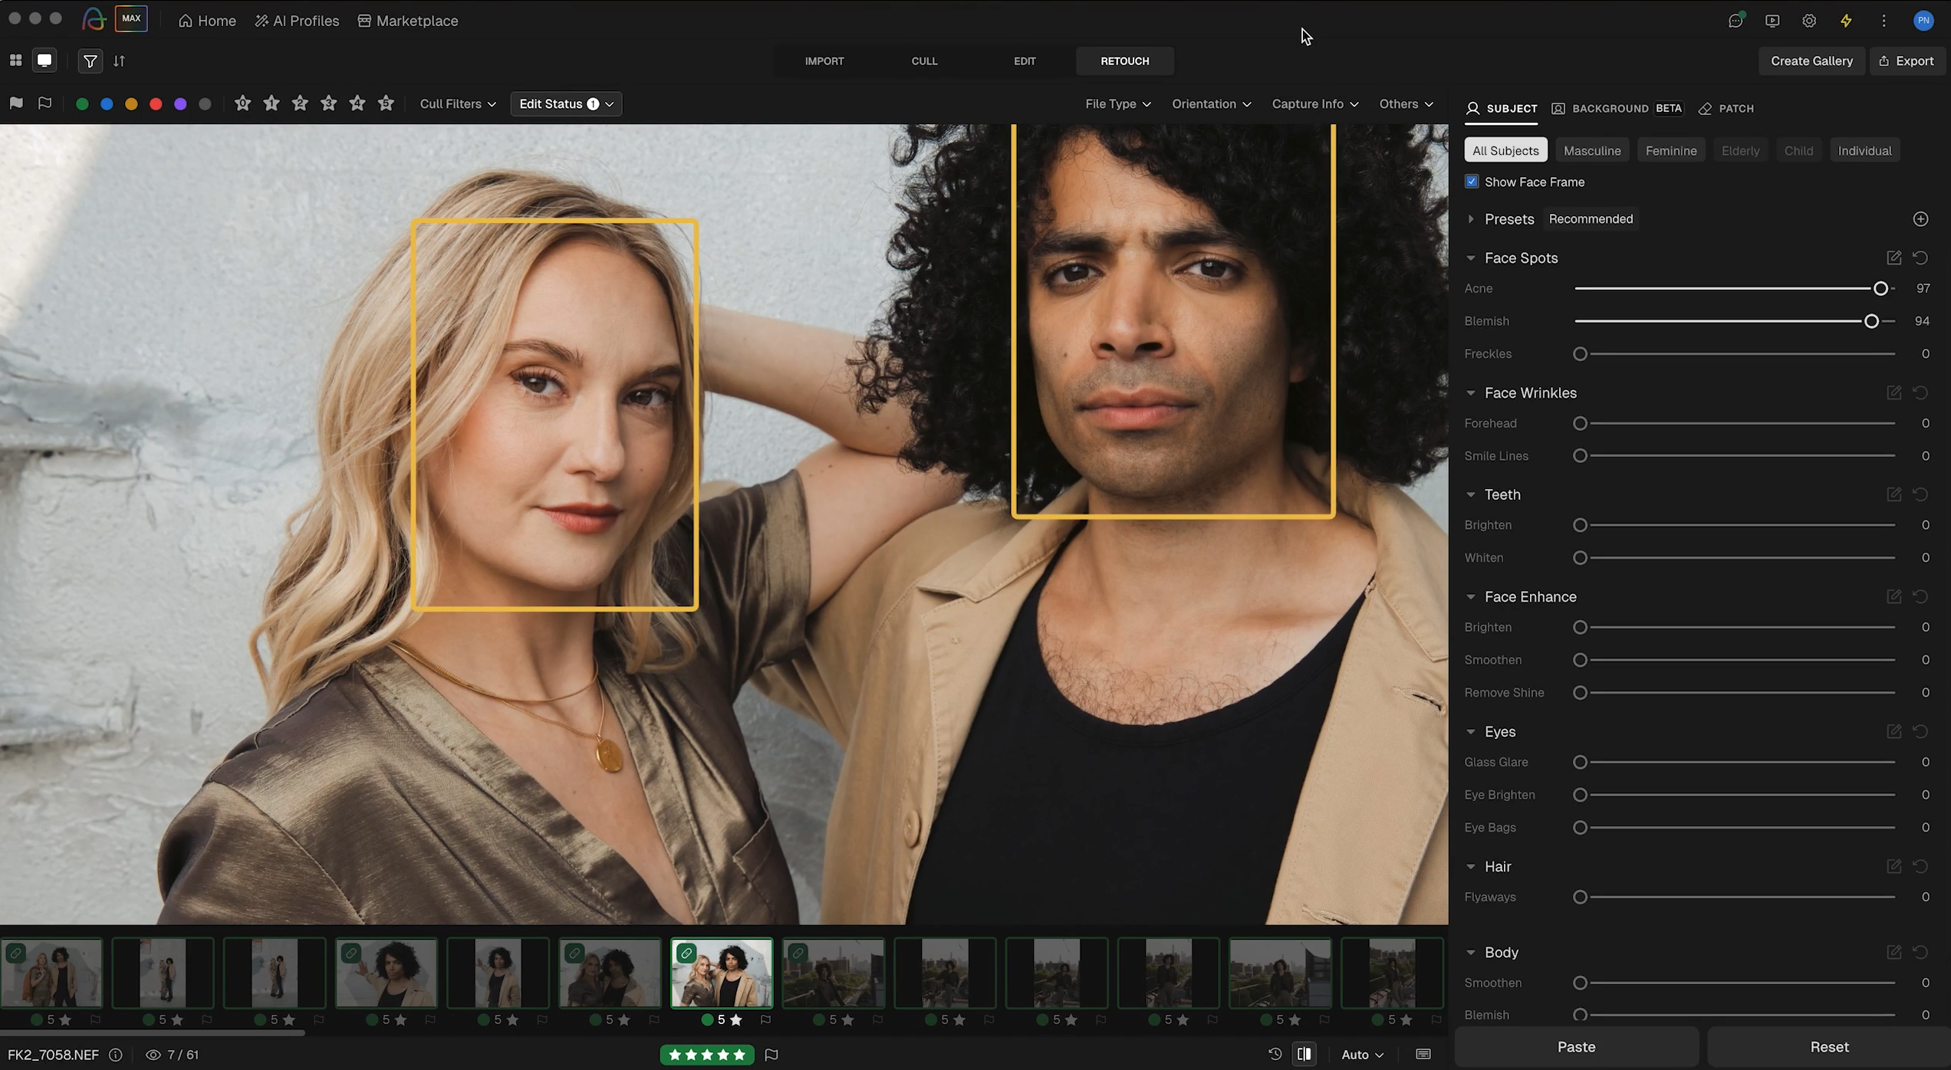The image size is (1951, 1070).
Task: Reset Face Spots with undo icon
Action: point(1920,258)
